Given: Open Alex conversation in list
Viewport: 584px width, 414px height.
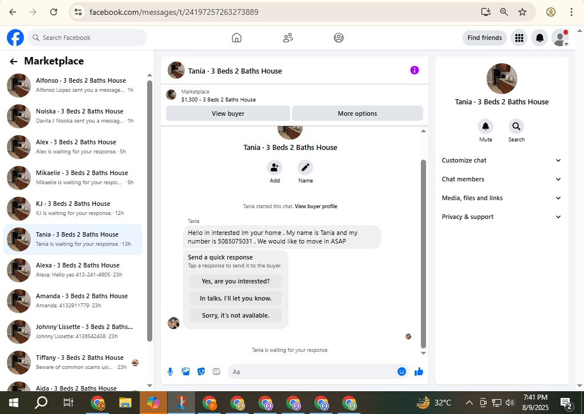Looking at the screenshot, I should (72, 147).
